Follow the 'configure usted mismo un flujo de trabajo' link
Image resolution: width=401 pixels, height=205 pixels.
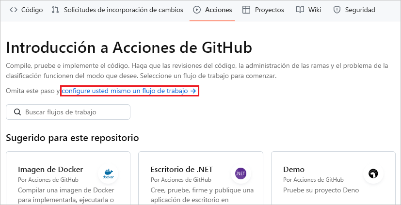coord(129,91)
